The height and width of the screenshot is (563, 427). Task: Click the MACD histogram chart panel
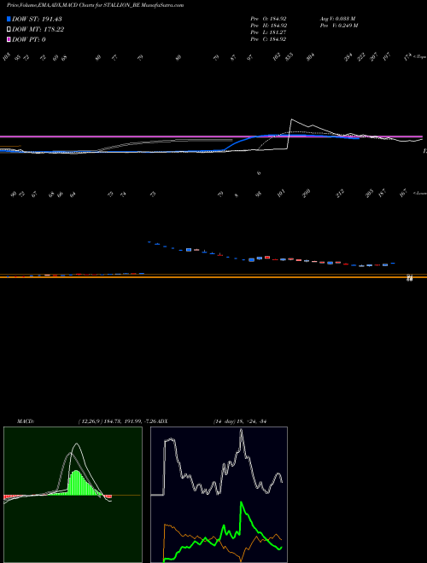(x=73, y=495)
